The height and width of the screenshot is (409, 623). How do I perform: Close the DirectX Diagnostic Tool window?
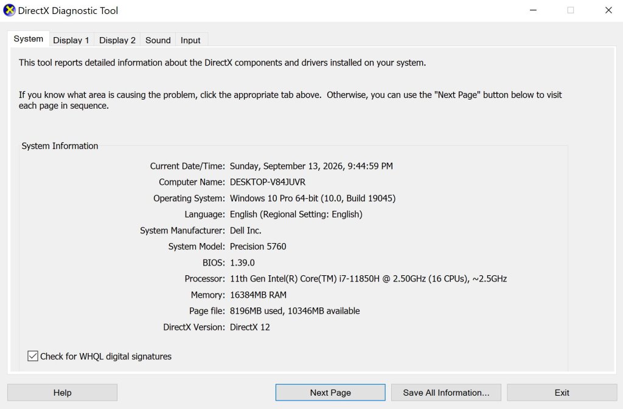[608, 10]
